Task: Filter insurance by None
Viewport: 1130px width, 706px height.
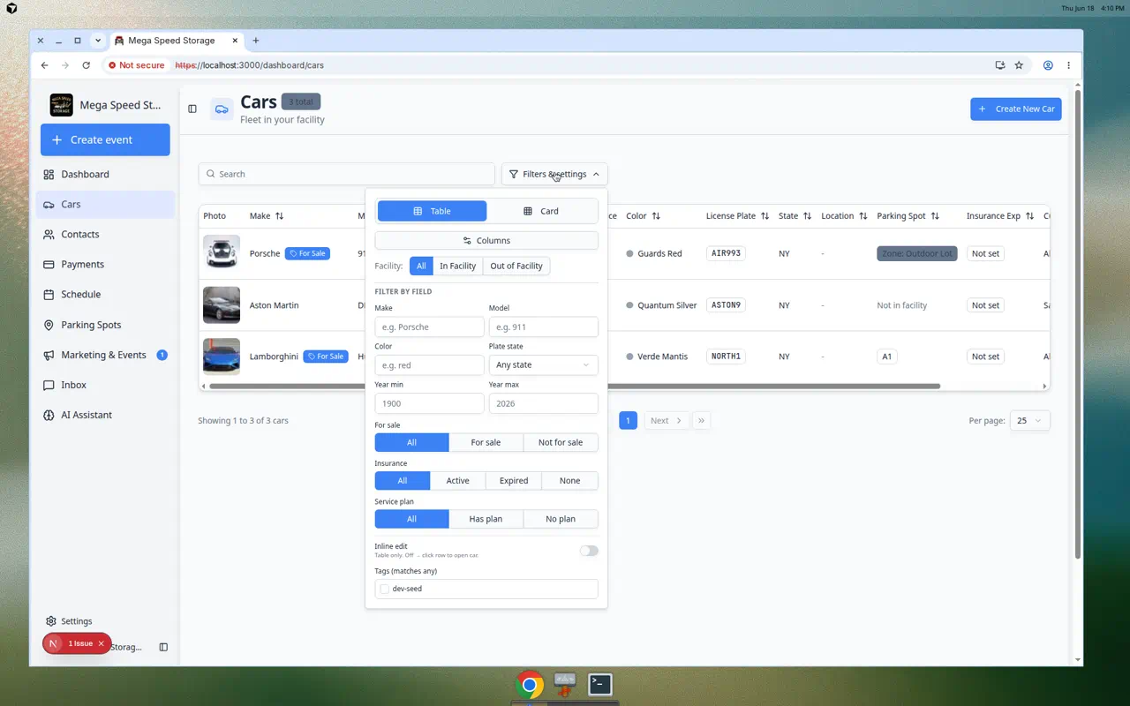Action: 570,481
